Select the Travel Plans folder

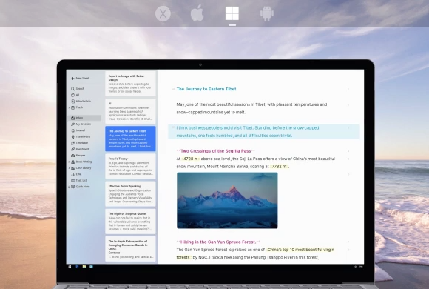click(x=81, y=136)
